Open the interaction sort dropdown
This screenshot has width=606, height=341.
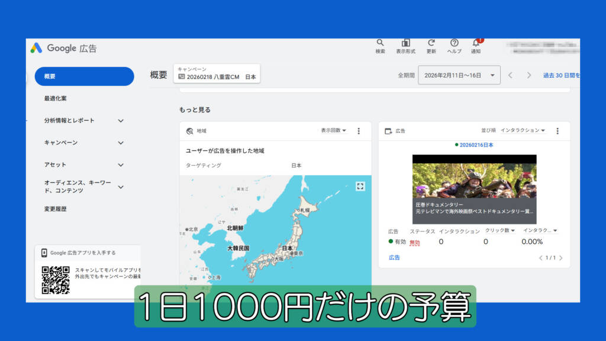point(523,131)
